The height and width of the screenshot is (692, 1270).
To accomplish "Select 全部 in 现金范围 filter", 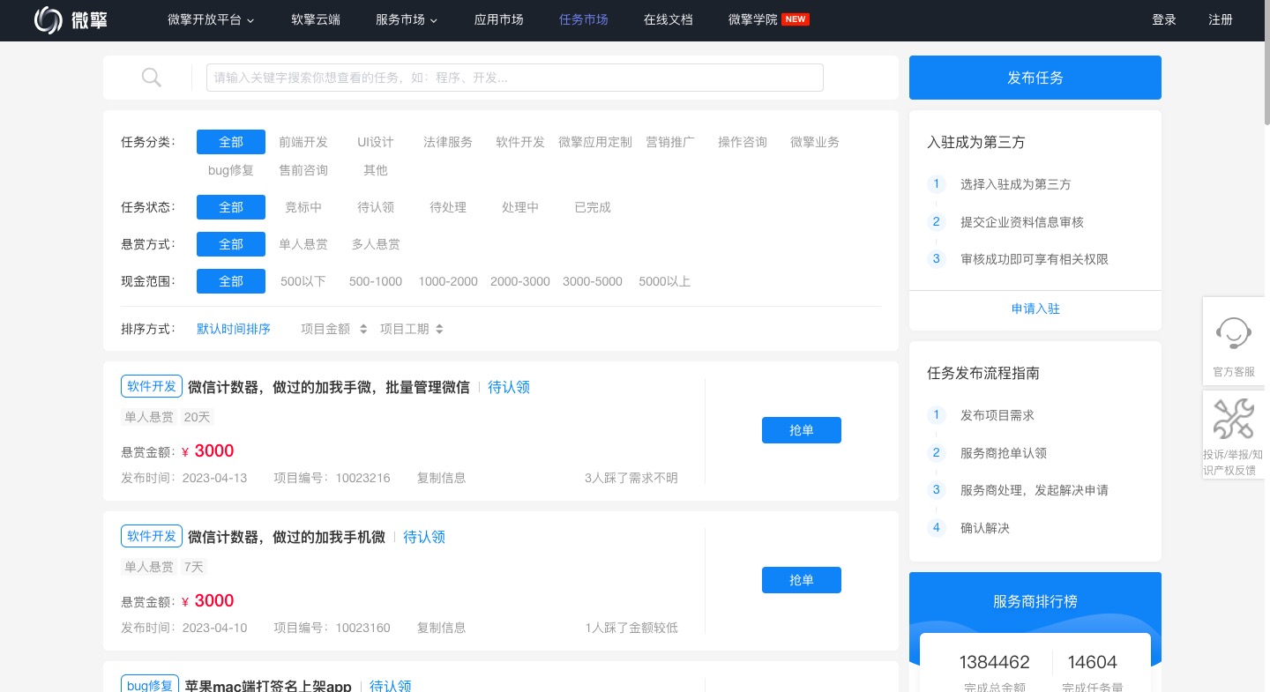I will (231, 281).
